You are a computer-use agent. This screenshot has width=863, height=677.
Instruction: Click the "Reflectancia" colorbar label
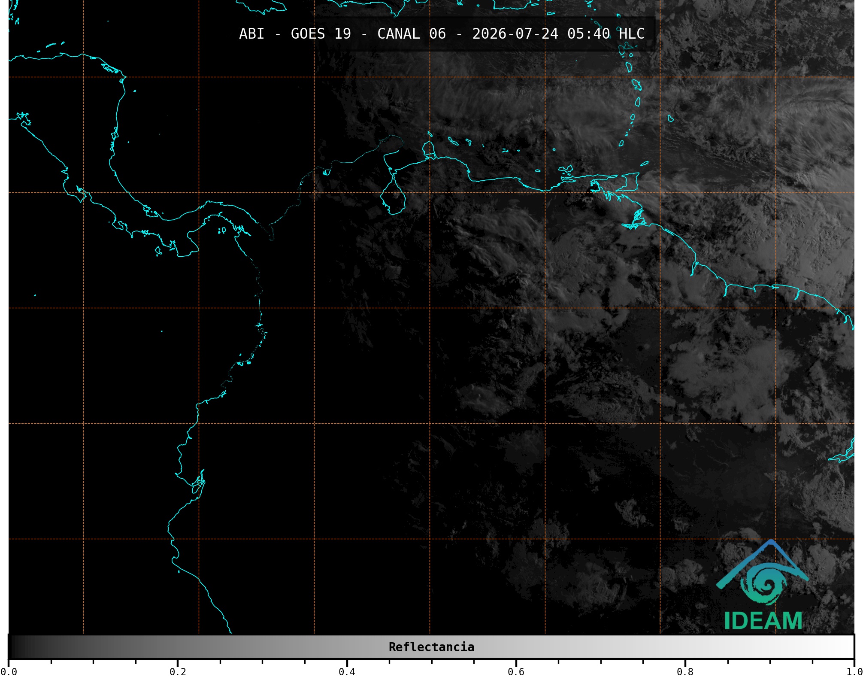pyautogui.click(x=431, y=647)
